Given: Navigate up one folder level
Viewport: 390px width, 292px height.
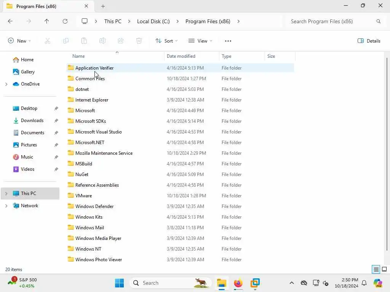Looking at the screenshot, I should coord(46,21).
